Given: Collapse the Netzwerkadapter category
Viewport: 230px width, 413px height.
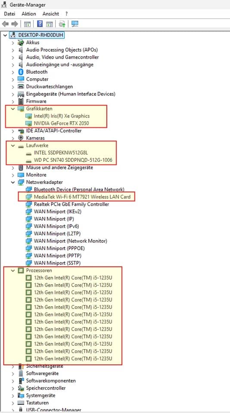Looking at the screenshot, I should coord(12,182).
